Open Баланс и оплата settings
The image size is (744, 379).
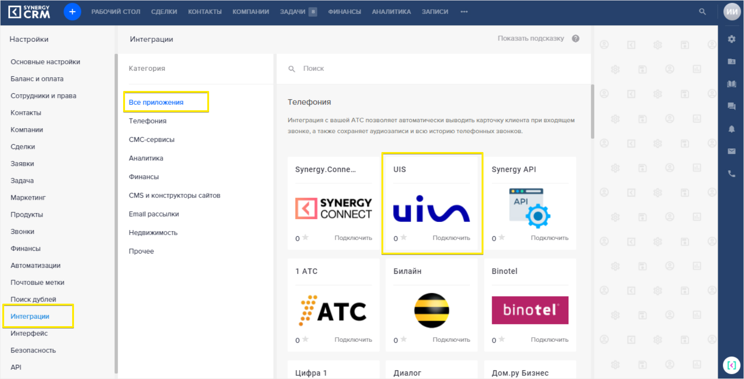pyautogui.click(x=37, y=79)
